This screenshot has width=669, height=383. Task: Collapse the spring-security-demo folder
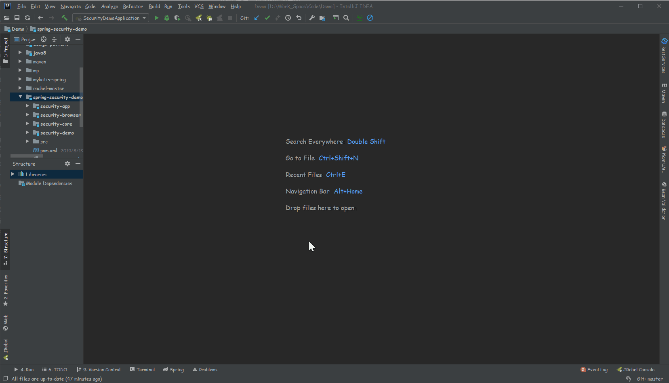point(20,97)
